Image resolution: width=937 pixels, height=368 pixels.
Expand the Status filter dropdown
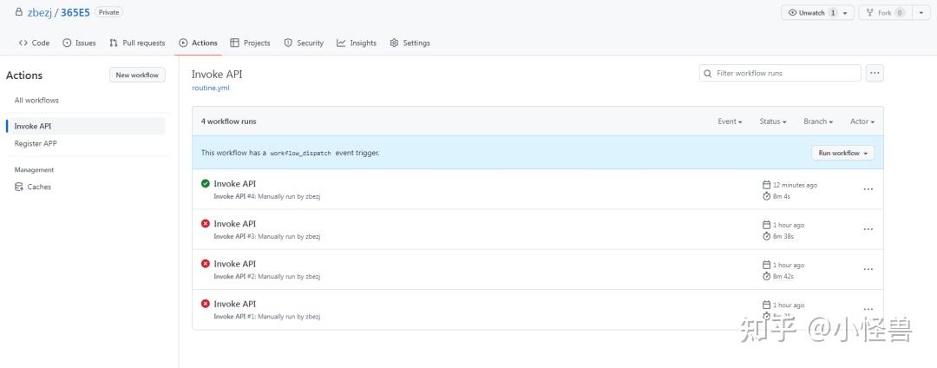(772, 122)
